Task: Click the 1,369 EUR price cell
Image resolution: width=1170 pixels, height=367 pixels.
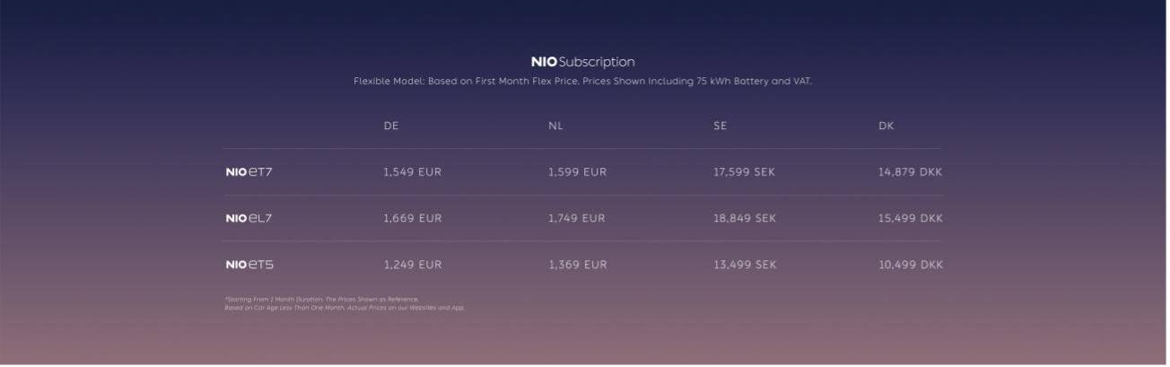Action: pos(578,265)
